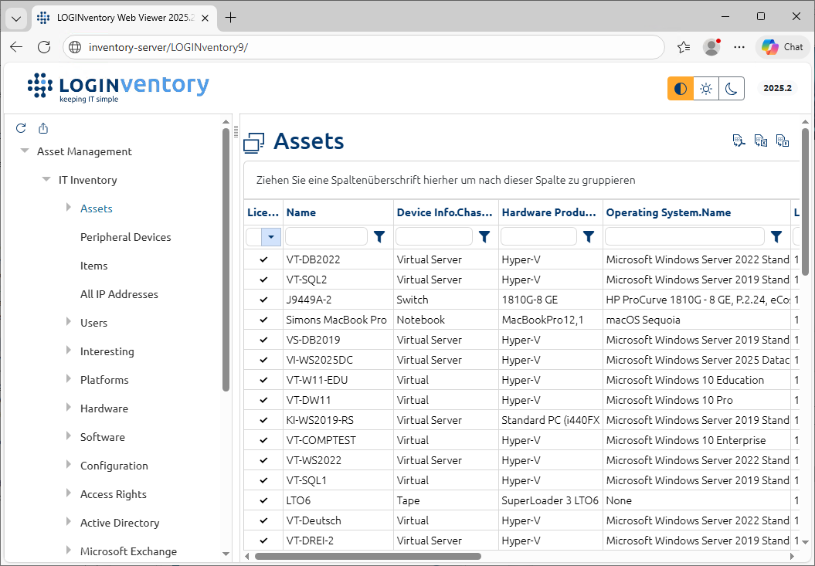
Task: Open the License column filter dropdown
Action: click(271, 237)
